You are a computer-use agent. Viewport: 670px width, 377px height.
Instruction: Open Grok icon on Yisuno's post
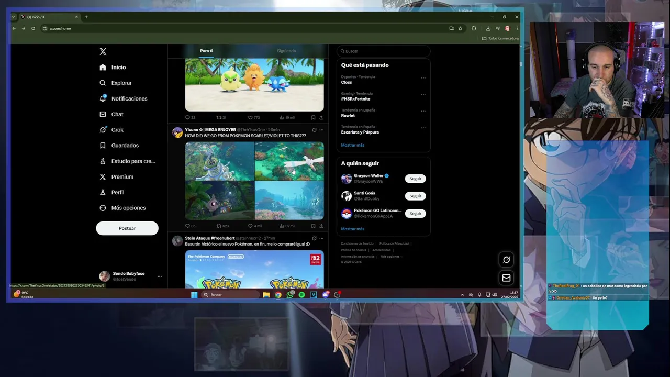click(314, 130)
